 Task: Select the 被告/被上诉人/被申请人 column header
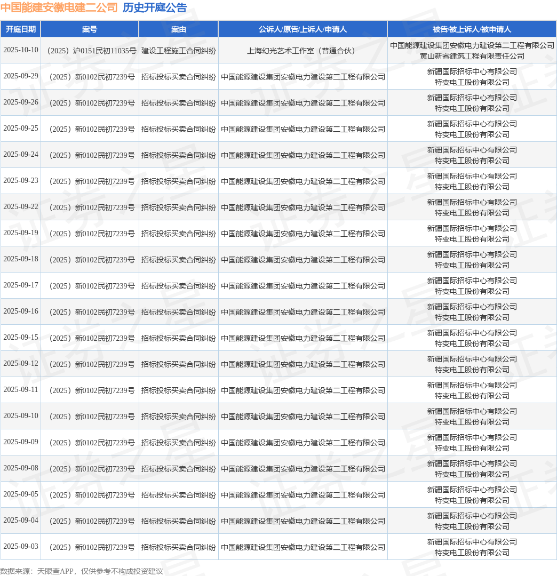472,29
